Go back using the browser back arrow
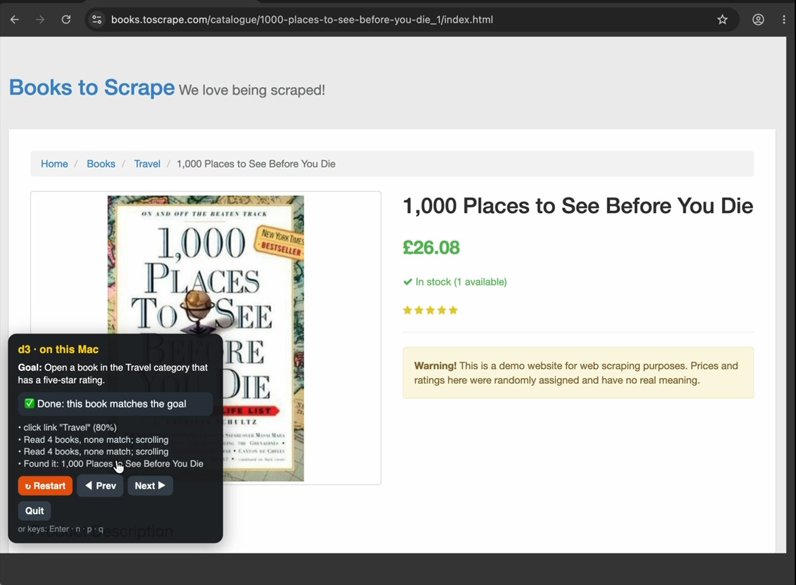This screenshot has width=796, height=585. [x=15, y=19]
